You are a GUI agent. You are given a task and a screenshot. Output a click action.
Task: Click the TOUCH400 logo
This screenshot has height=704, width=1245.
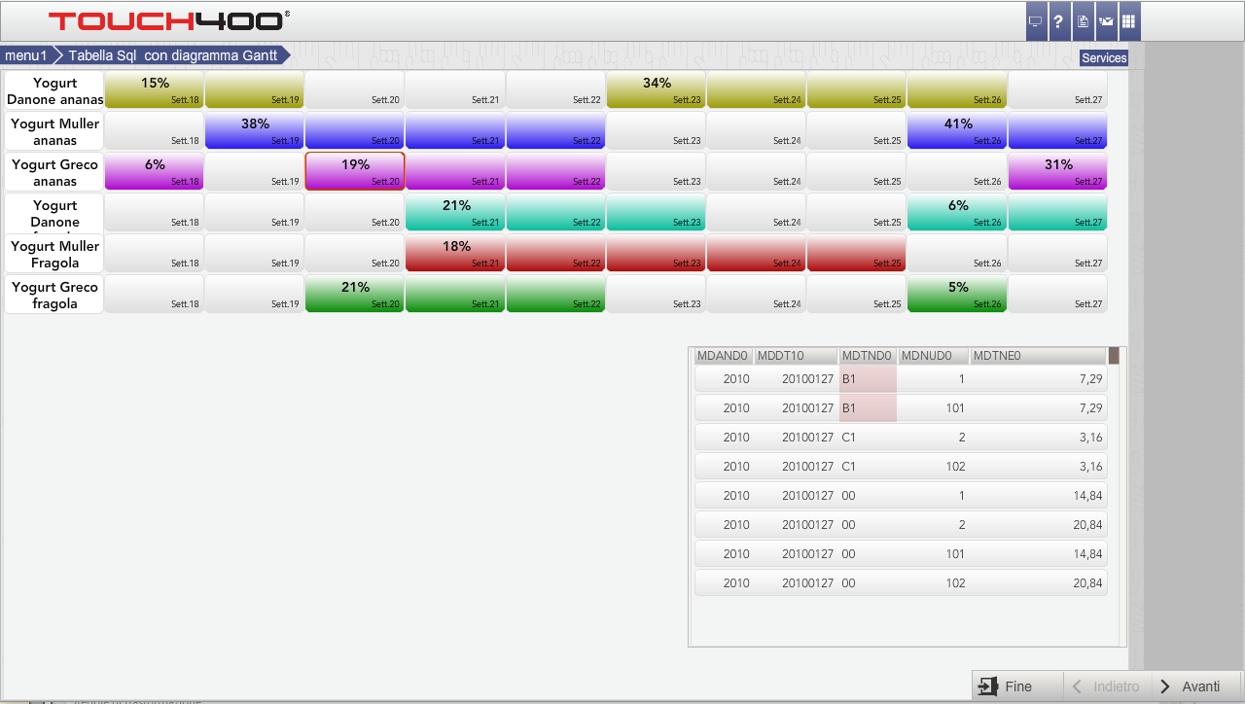169,20
